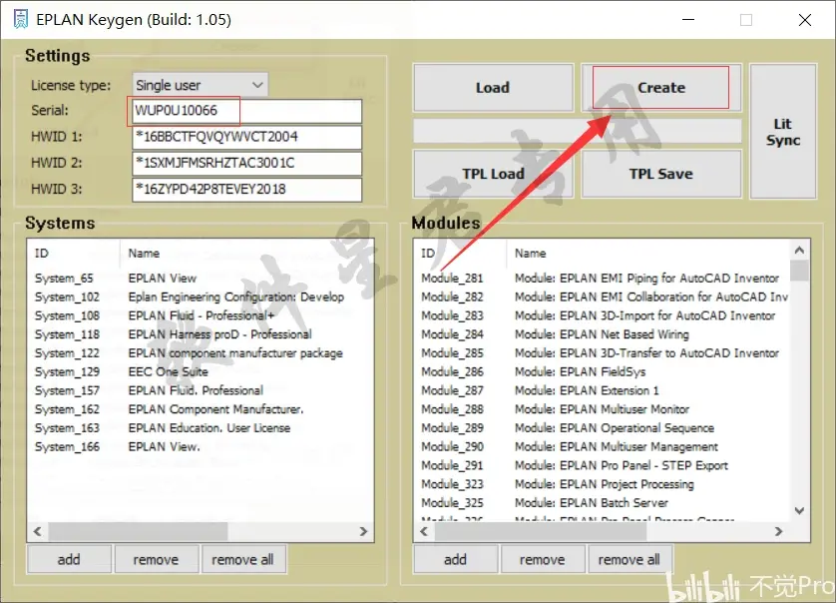Click the Load button
Image resolution: width=836 pixels, height=603 pixels.
493,88
